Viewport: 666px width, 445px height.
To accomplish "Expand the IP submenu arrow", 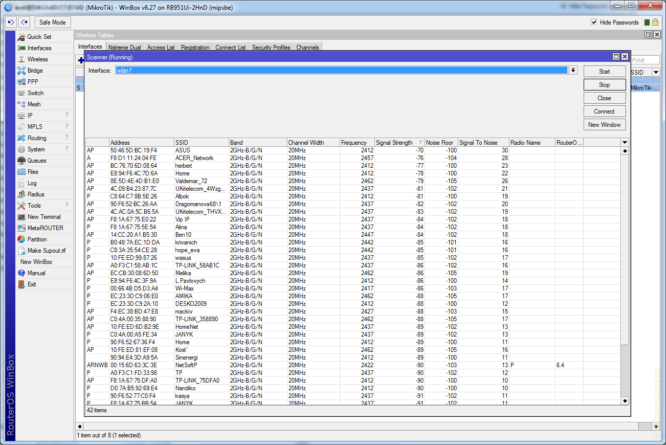I will [x=68, y=115].
